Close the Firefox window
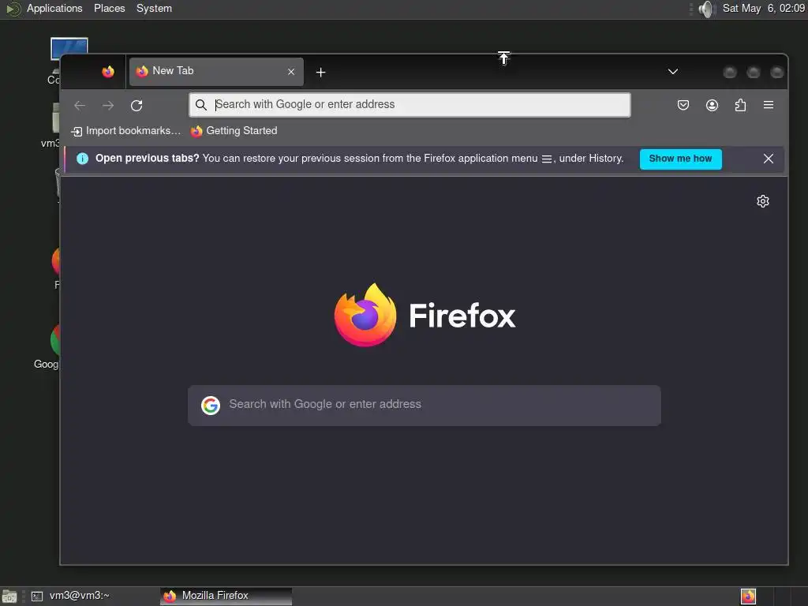The image size is (808, 606). pos(776,72)
